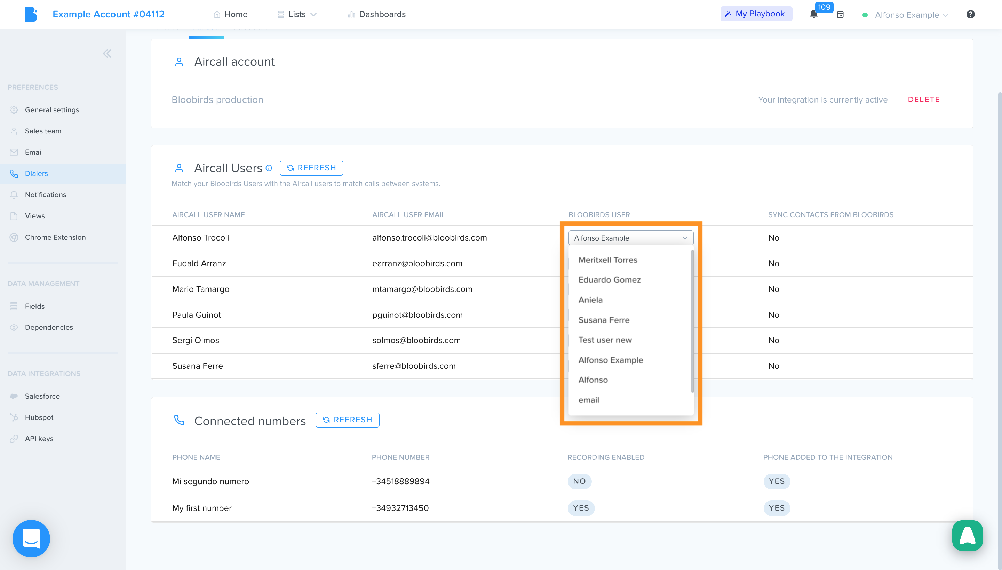Open the green Aircall phone widget

point(967,535)
